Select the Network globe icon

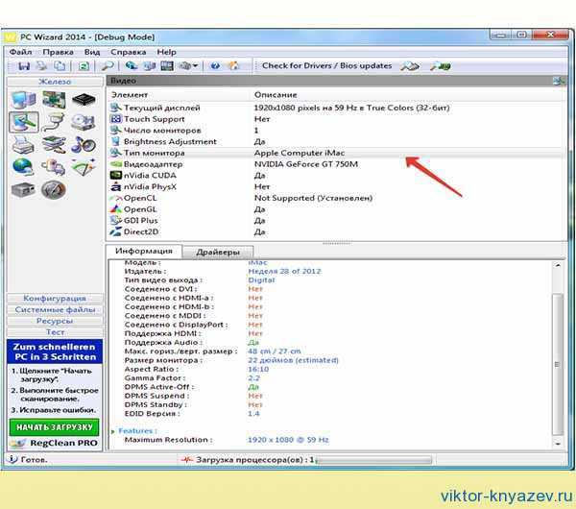(23, 167)
